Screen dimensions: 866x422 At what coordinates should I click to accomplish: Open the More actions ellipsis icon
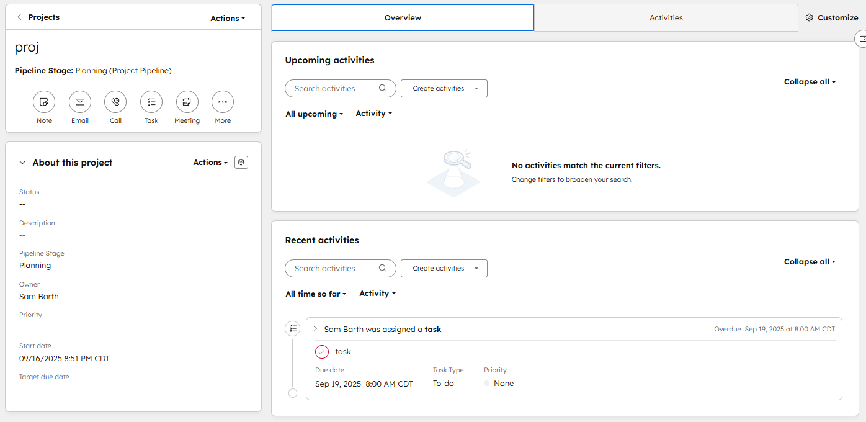pyautogui.click(x=223, y=102)
